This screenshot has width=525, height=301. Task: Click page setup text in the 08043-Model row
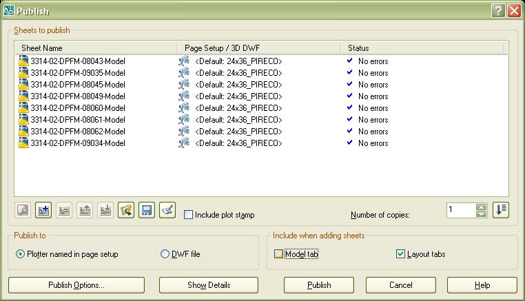[238, 61]
